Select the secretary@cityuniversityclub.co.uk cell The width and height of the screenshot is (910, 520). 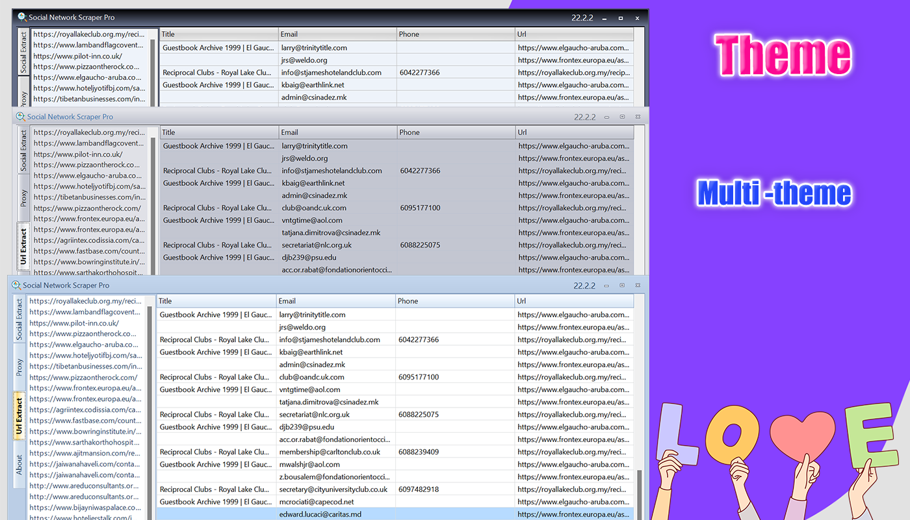tap(335, 489)
